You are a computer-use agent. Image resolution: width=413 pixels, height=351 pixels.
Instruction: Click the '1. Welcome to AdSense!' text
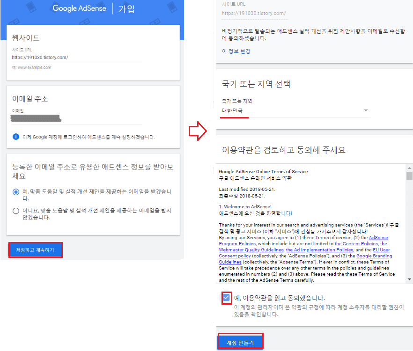pyautogui.click(x=245, y=207)
